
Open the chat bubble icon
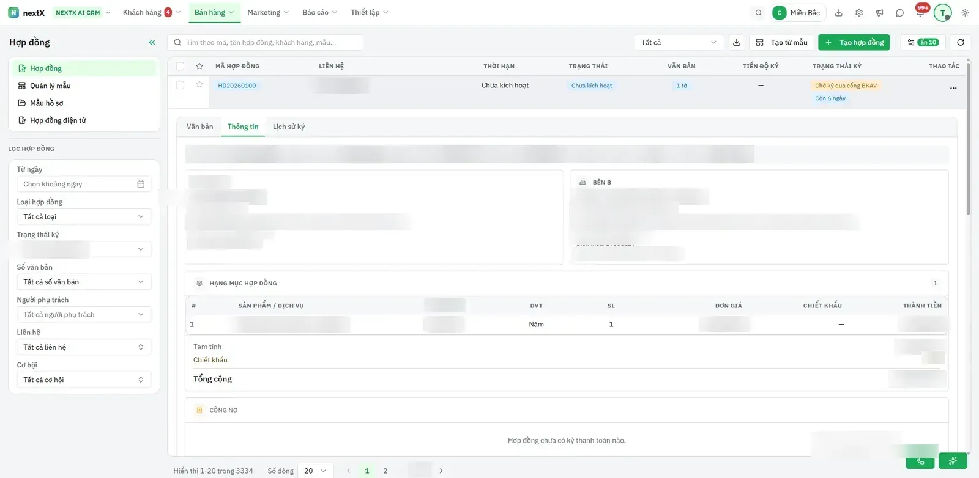899,13
